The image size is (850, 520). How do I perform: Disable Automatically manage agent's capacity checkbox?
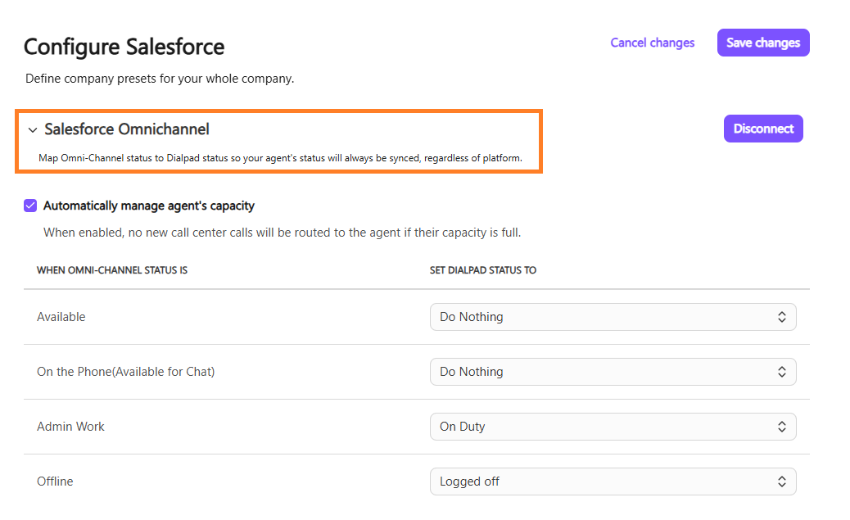(30, 206)
